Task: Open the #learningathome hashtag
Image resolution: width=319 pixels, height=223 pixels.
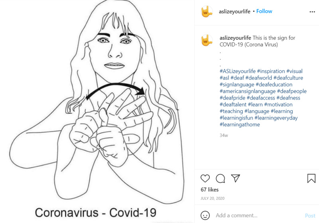Action: pyautogui.click(x=240, y=125)
